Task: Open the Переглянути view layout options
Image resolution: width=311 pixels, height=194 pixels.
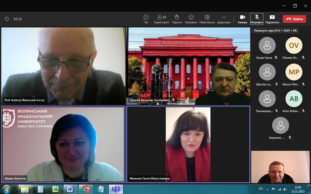Action: point(207,19)
